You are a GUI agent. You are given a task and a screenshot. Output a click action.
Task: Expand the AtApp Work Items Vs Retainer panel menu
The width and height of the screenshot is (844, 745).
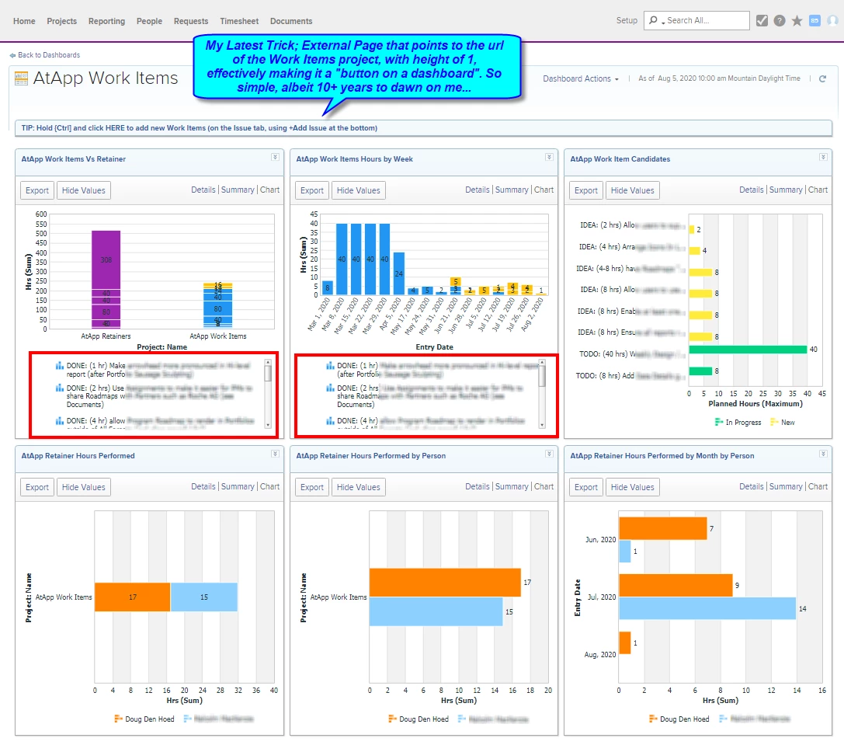pyautogui.click(x=275, y=157)
